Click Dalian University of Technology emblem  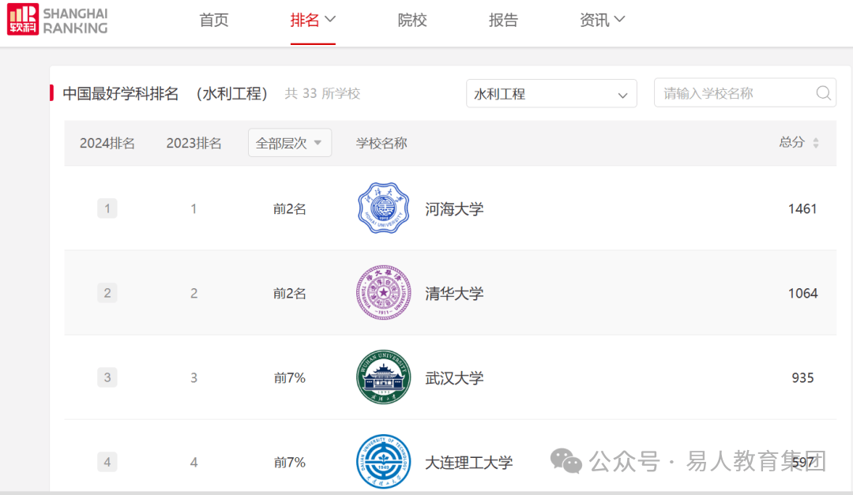point(383,462)
